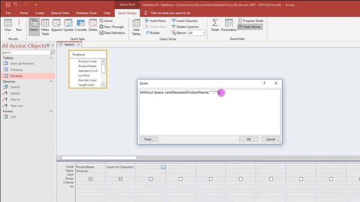Launch the expression Builder
Image resolution: width=360 pixels, height=202 pixels.
pyautogui.click(x=152, y=33)
